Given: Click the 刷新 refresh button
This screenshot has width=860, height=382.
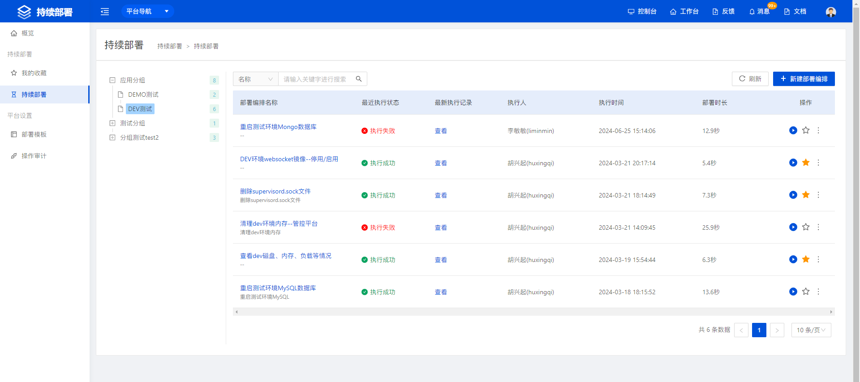Looking at the screenshot, I should (750, 79).
